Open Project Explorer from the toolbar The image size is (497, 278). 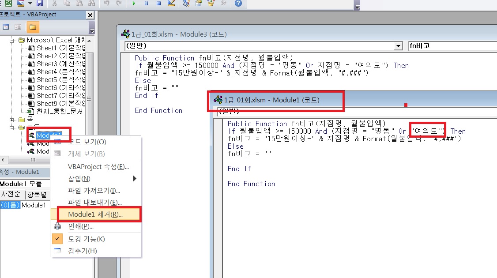pyautogui.click(x=186, y=4)
